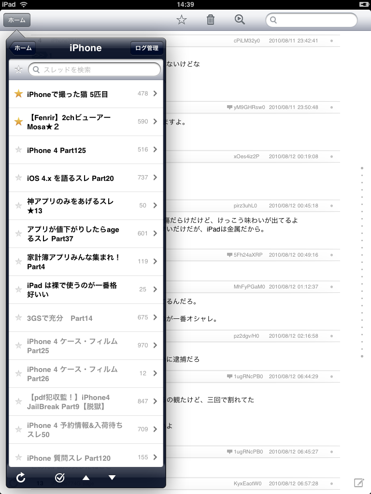Viewport: 371px width, 494px height.
Task: Click the main search field in the top bar
Action: coord(312,20)
